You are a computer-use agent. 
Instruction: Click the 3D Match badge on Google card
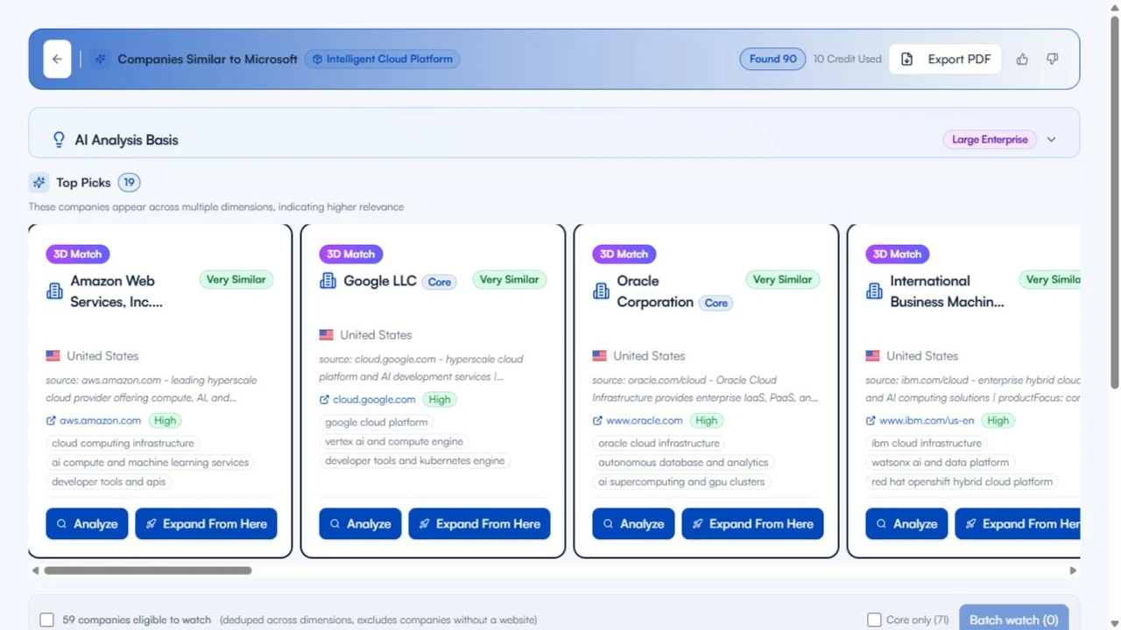click(351, 254)
